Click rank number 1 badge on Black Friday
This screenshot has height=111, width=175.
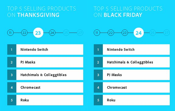click(x=98, y=50)
